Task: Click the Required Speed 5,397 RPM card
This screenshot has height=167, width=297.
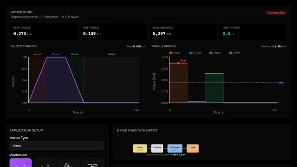Action: pyautogui.click(x=183, y=32)
